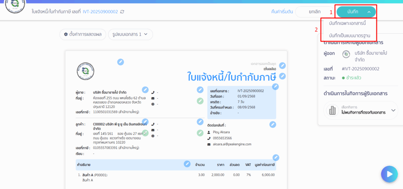Click the customer tax ID 0105557083391
Viewport: 403px width, 189px height.
click(x=105, y=148)
